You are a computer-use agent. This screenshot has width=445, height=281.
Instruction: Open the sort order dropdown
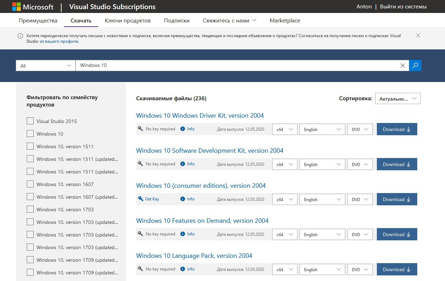pos(398,99)
